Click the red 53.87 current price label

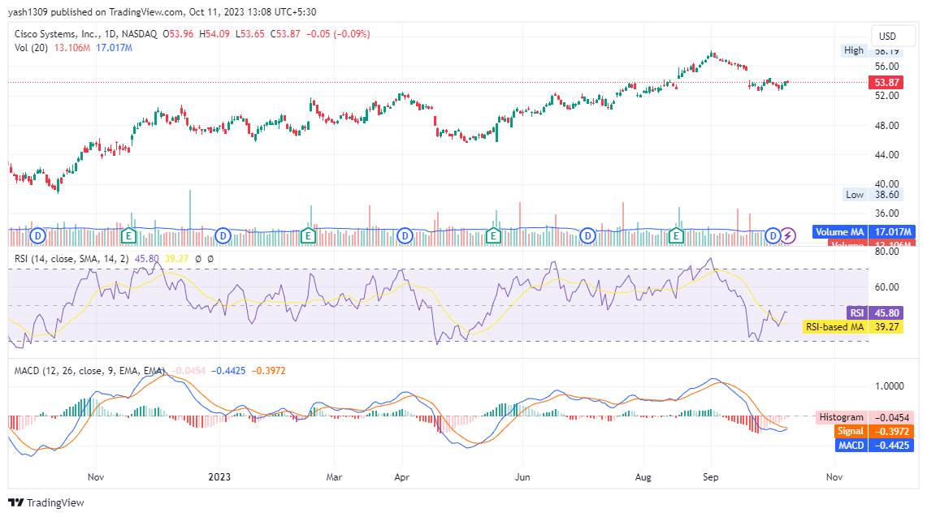tap(886, 83)
